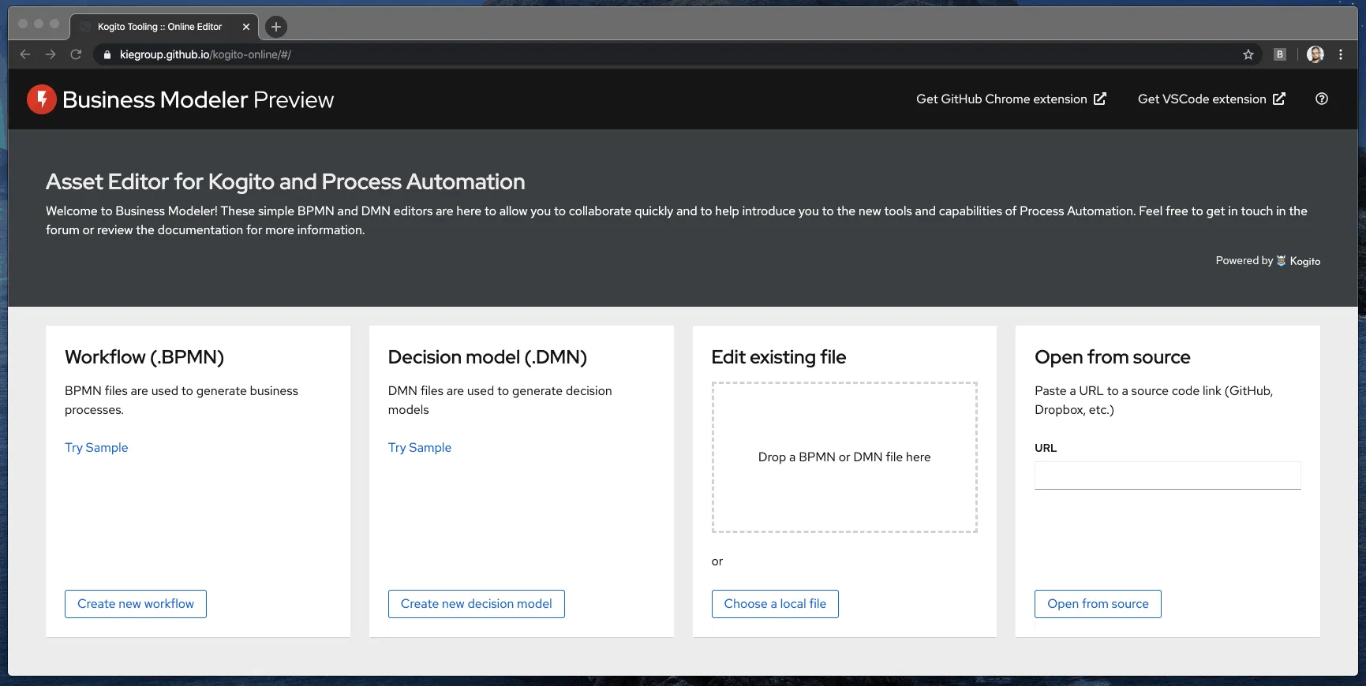Open the Chrome three-dot menu
Screen dimensions: 1366x686
click(1341, 54)
